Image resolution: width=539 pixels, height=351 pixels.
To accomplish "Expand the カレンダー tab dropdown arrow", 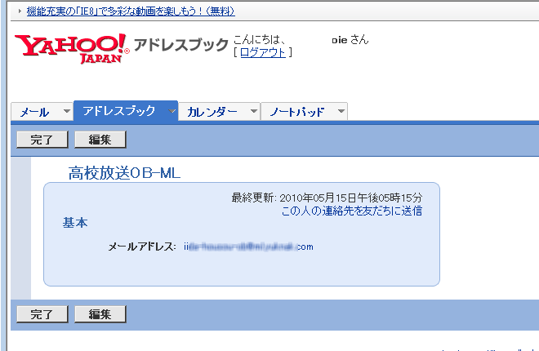I will coord(253,112).
